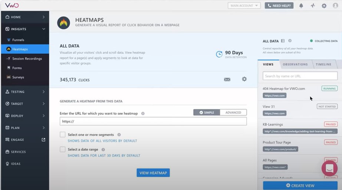
Task: Click the VWO logo
Action: [x=12, y=6]
